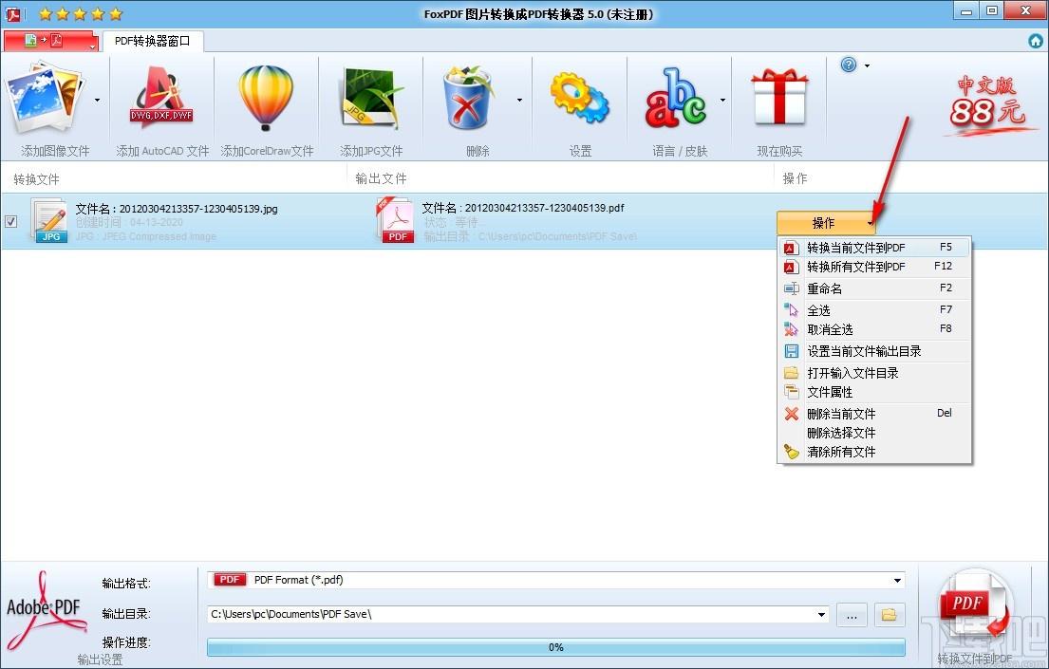Image resolution: width=1049 pixels, height=669 pixels.
Task: Choose 删除当前文件 menu entry
Action: pyautogui.click(x=875, y=414)
